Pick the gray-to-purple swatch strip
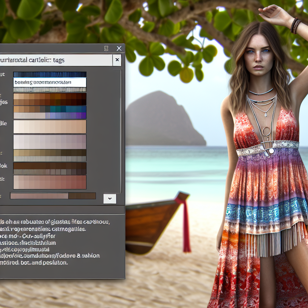This screenshot has height=308, width=308. click(x=50, y=116)
